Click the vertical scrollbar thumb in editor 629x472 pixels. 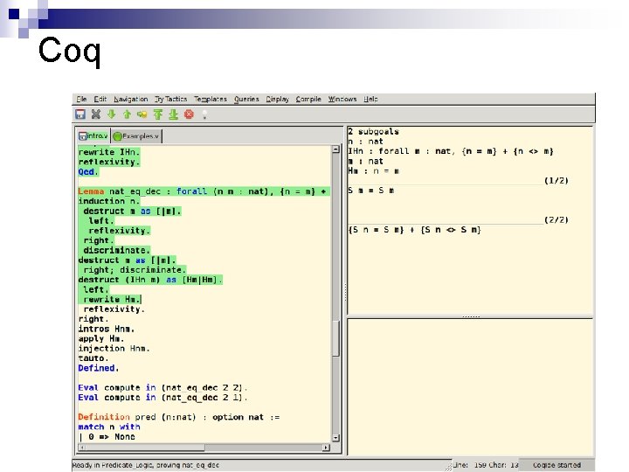point(336,338)
